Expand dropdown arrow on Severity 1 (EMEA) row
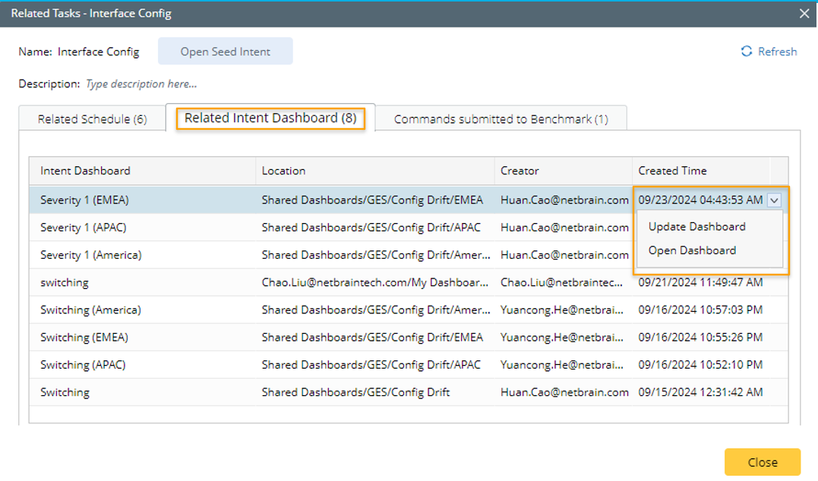818x481 pixels. tap(774, 200)
